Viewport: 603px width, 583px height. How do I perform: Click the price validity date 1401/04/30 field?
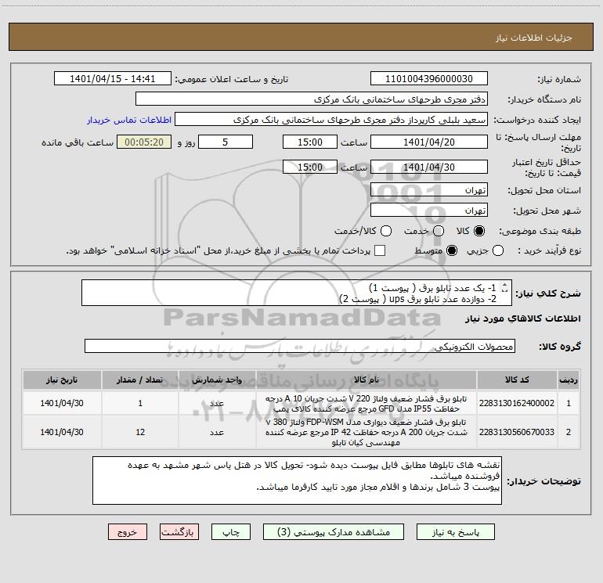429,167
